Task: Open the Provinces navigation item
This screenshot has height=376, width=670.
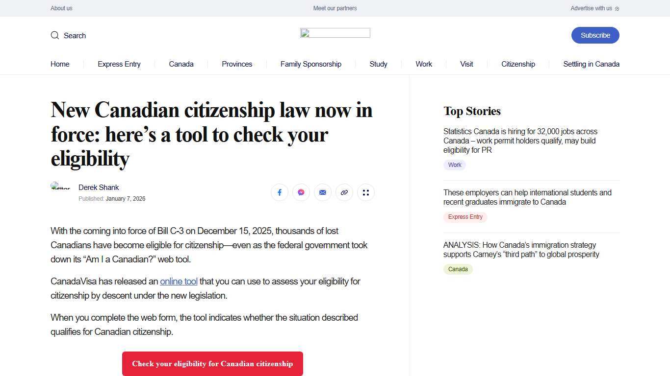Action: [237, 64]
